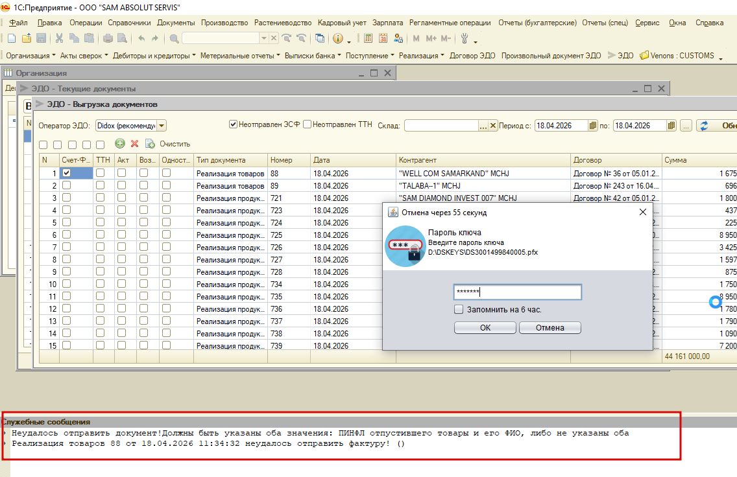Enable 'Запомнить на 6 час.' checkbox
The image size is (737, 477).
459,310
